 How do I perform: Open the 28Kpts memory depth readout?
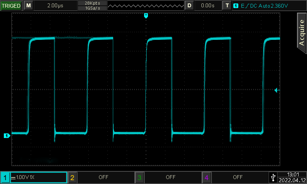coord(92,3)
